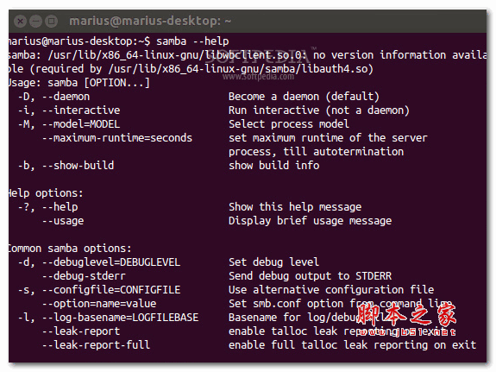Viewport: 496px width, 372px height.
Task: Click the www.softpedia.com watermark
Action: coord(258,76)
